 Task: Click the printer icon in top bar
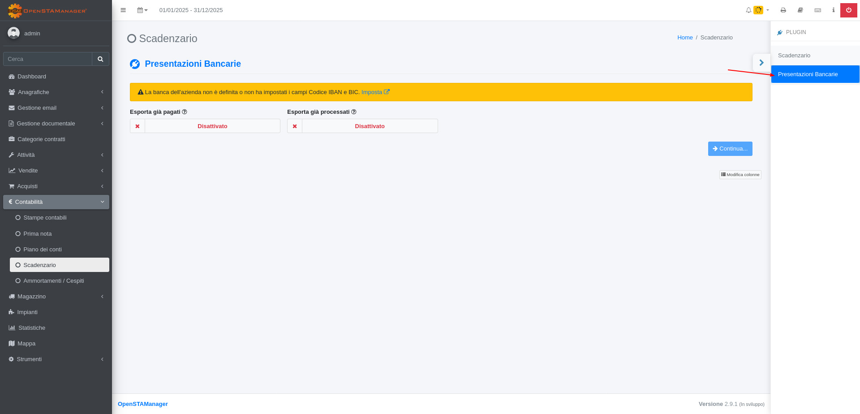click(x=783, y=10)
